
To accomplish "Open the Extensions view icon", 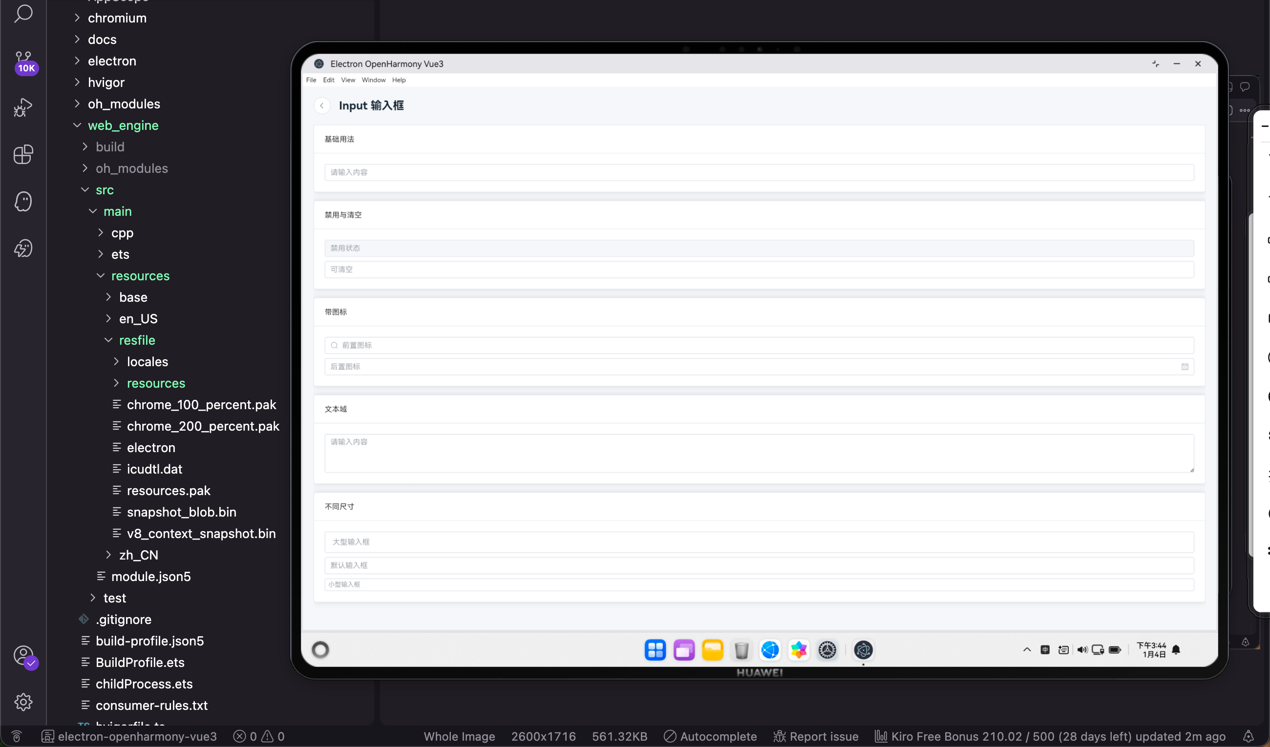I will coord(23,154).
